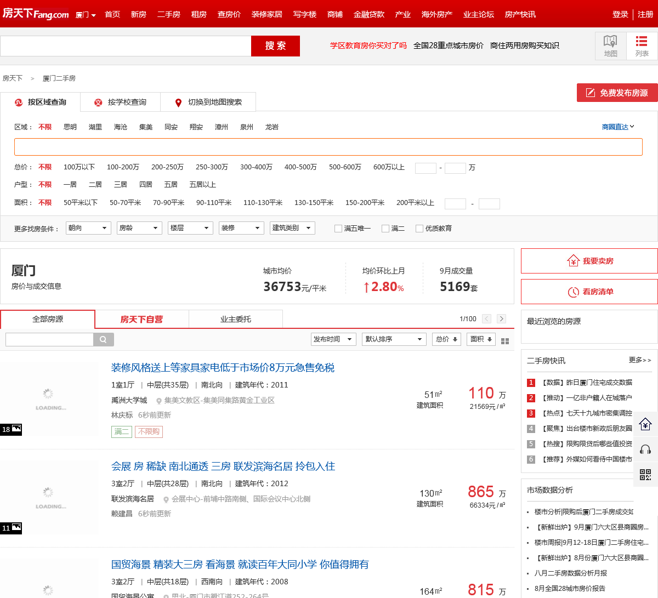658x598 pixels.
Task: Open listing 国贸海景 精装大三房 title
Action: click(x=240, y=565)
